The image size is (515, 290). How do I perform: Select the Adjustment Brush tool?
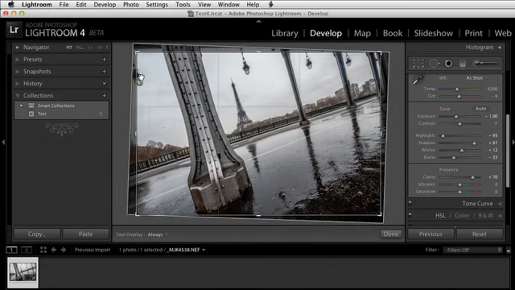click(485, 63)
